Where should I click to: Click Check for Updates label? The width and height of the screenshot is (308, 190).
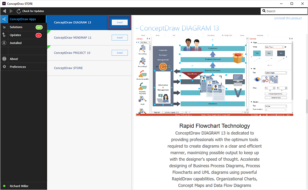[x=33, y=11]
